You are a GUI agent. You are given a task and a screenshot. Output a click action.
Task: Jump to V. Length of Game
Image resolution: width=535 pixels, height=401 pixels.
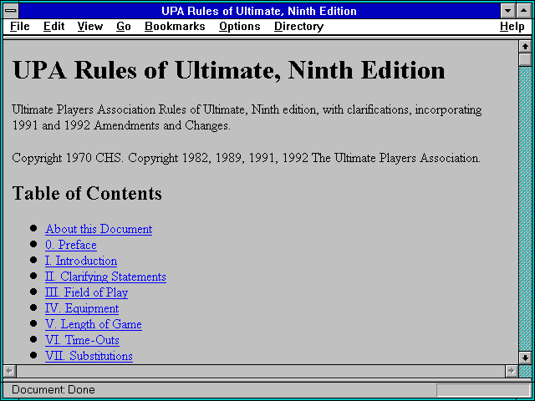[94, 324]
